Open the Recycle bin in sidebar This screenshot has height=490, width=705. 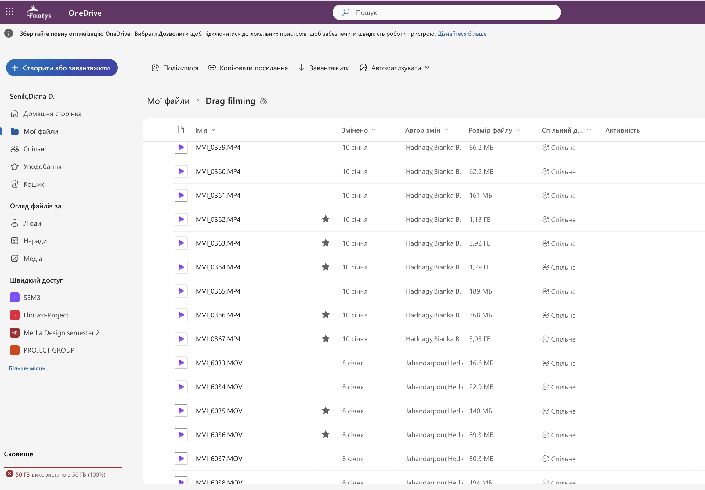34,184
